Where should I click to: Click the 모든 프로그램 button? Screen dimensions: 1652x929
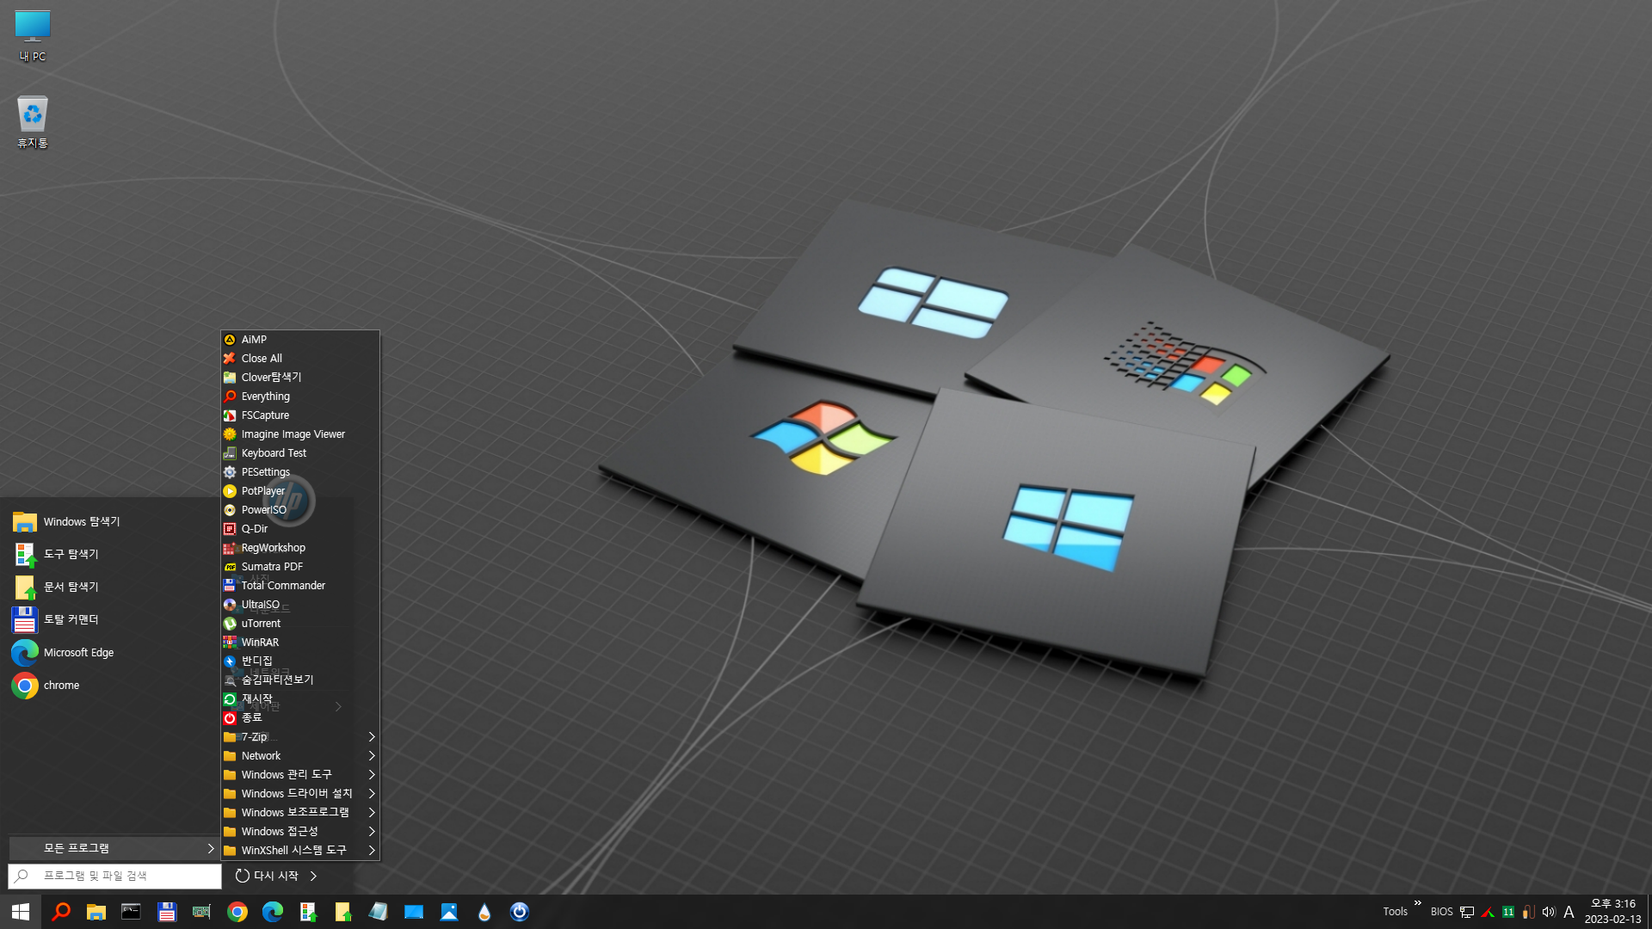[114, 848]
